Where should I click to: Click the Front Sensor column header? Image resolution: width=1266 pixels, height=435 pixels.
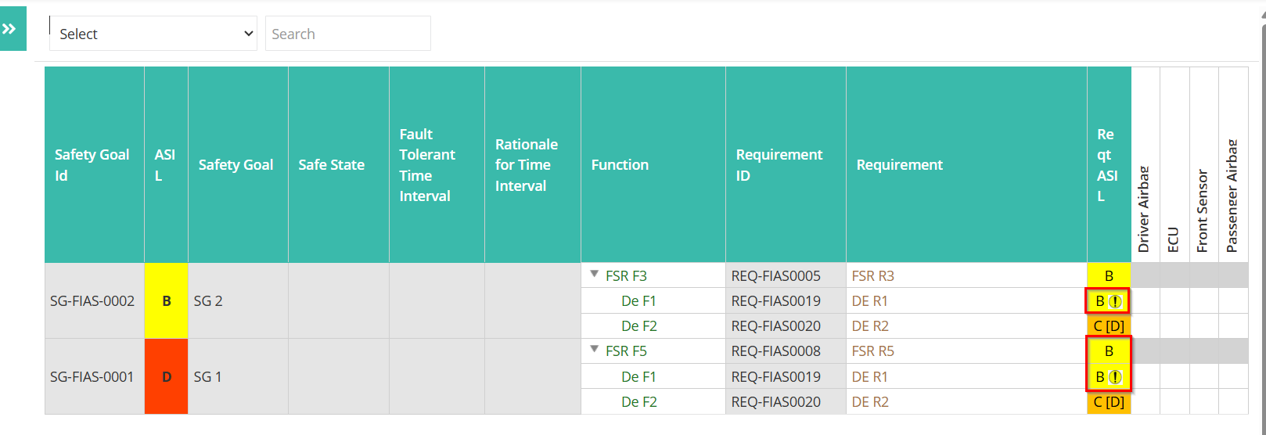(x=1203, y=164)
